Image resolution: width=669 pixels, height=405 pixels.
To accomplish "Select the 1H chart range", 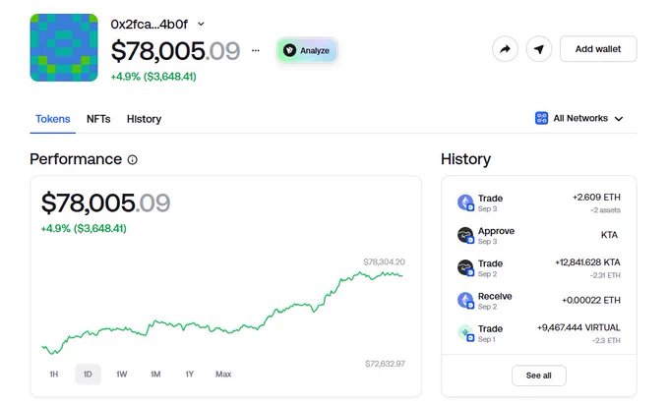I will click(54, 375).
